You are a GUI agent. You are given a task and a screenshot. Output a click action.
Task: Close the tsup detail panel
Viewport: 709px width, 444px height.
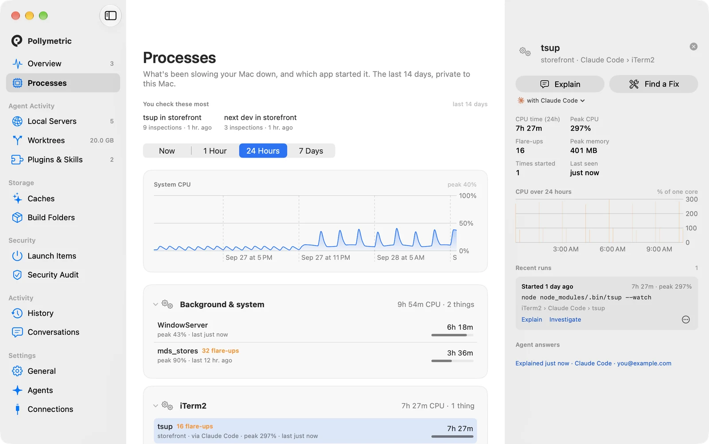[693, 46]
